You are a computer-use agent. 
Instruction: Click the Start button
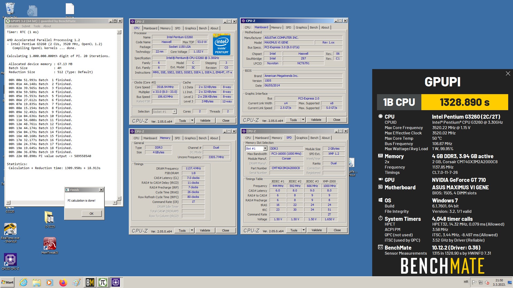coord(7,282)
